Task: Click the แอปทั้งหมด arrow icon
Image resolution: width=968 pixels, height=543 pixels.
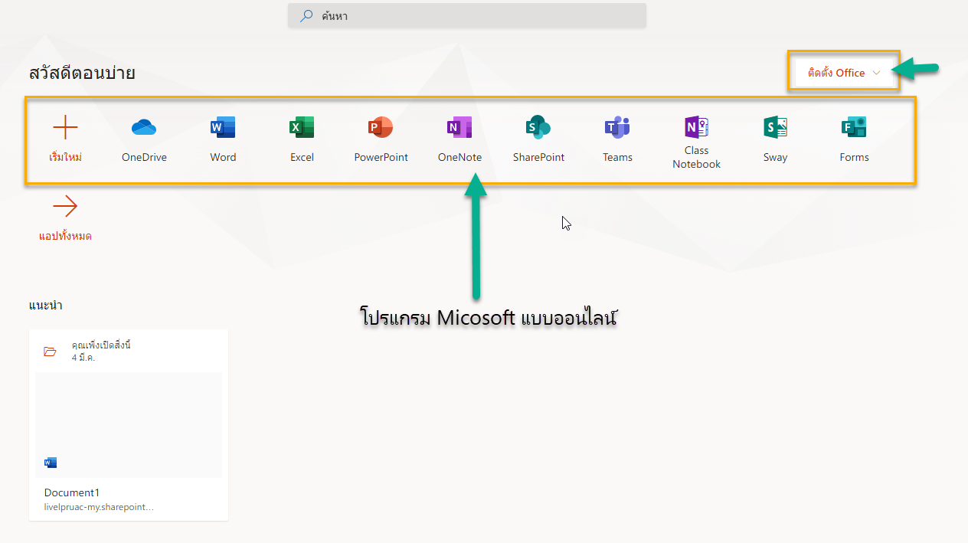Action: (x=65, y=207)
